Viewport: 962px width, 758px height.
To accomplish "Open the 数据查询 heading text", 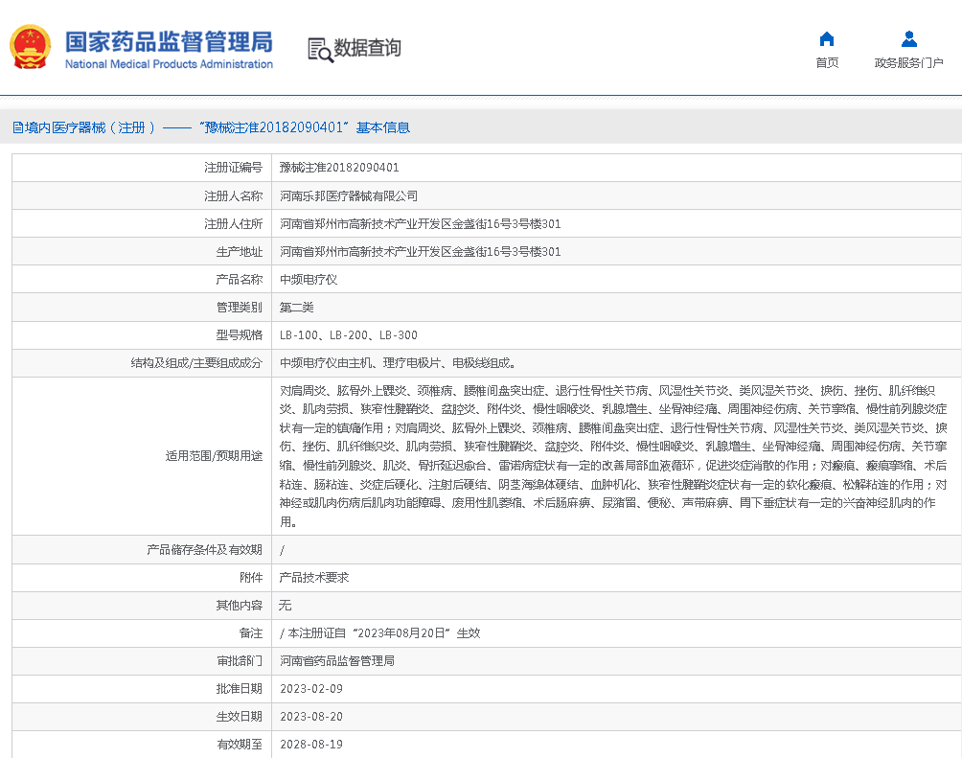I will (x=367, y=48).
